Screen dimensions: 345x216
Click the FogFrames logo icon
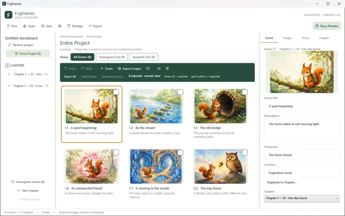point(8,15)
